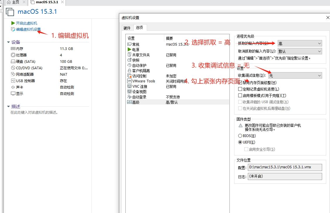Switch to the 硬件 tab
The width and height of the screenshot is (330, 213).
(127, 28)
